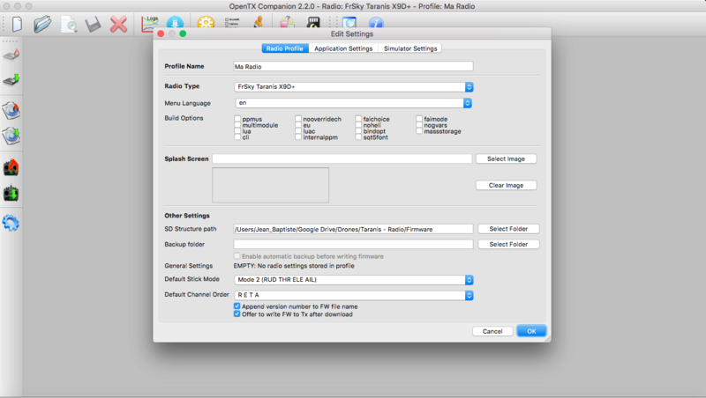706x398 pixels.
Task: Click Select Folder for SD Structure path
Action: coord(508,229)
